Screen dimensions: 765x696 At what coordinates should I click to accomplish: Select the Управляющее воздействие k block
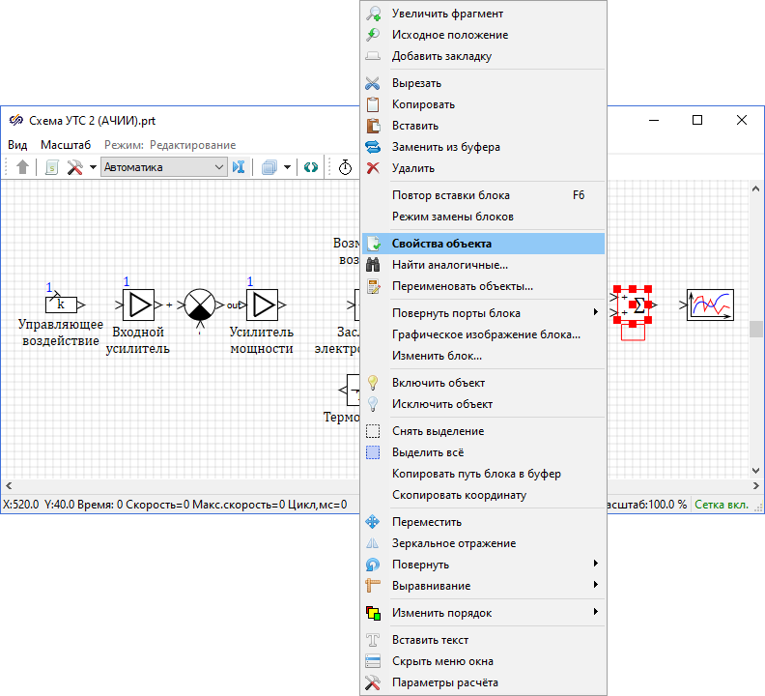[x=62, y=304]
